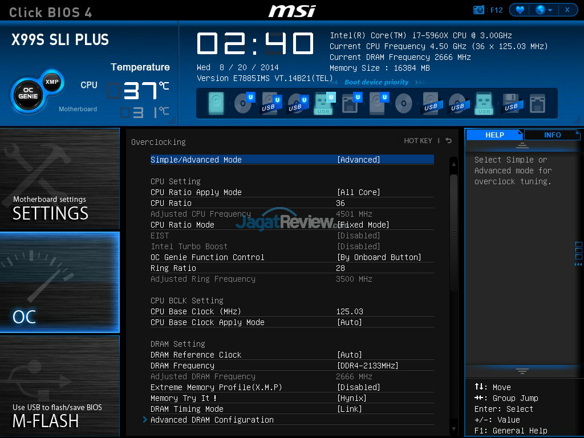Select the HELP tab
This screenshot has width=584, height=438.
pyautogui.click(x=494, y=135)
